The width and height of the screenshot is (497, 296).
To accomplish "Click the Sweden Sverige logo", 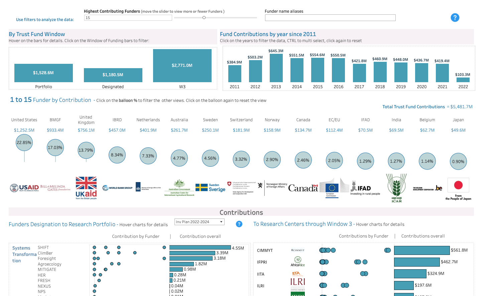I will pyautogui.click(x=210, y=188).
